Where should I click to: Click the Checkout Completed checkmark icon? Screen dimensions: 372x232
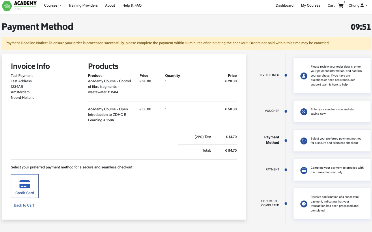coord(304,204)
